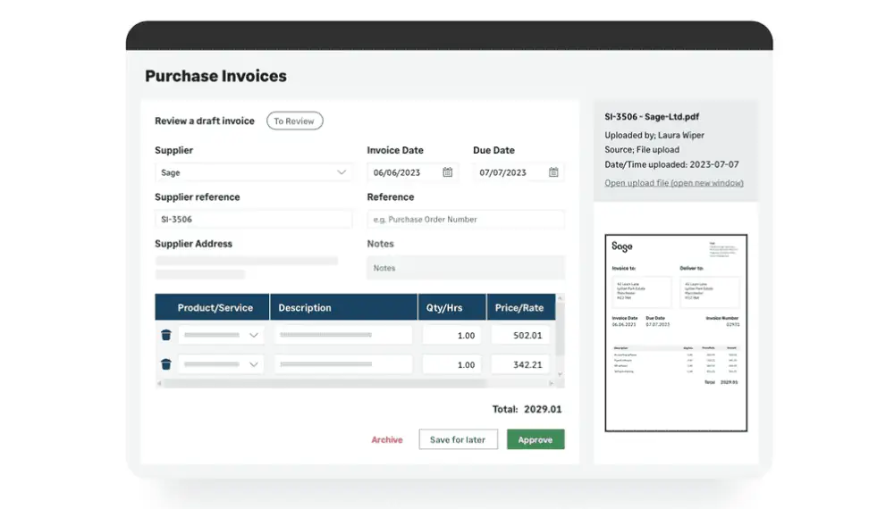Approve the draft invoice
The height and width of the screenshot is (509, 894).
click(x=536, y=439)
